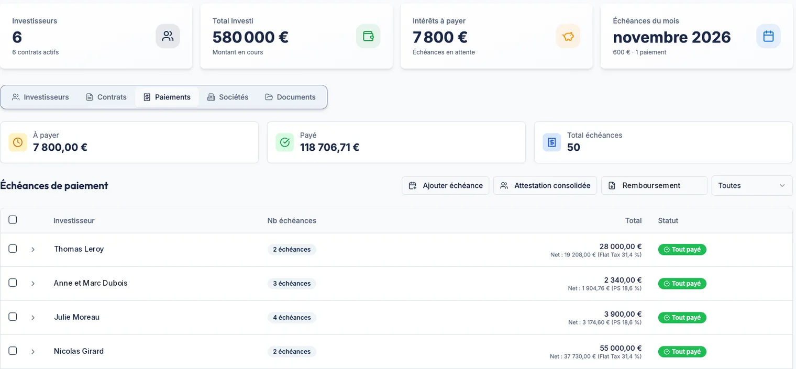This screenshot has width=796, height=369.
Task: Click the 55 000,00 € total amount
Action: pos(621,348)
